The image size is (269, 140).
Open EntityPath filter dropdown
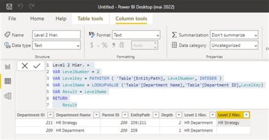pos(156,115)
